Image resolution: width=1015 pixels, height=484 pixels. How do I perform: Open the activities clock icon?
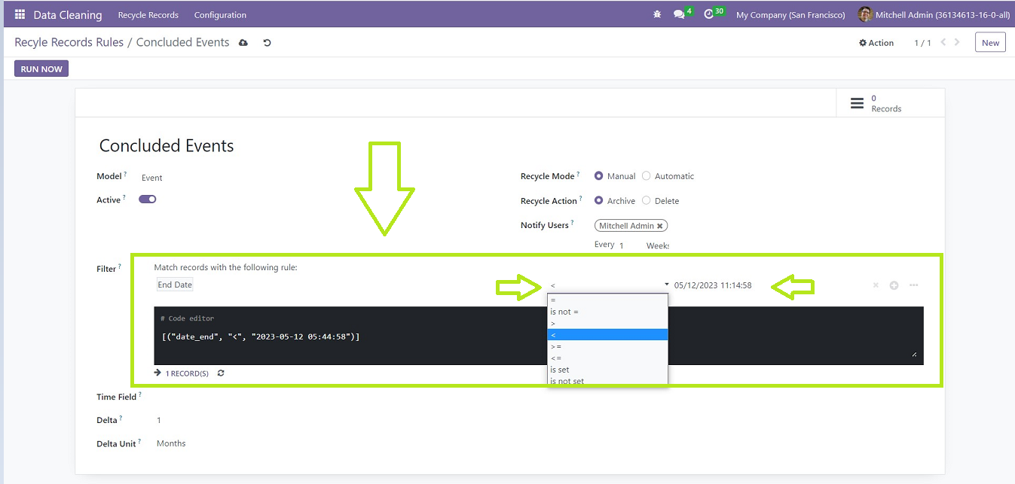(708, 14)
